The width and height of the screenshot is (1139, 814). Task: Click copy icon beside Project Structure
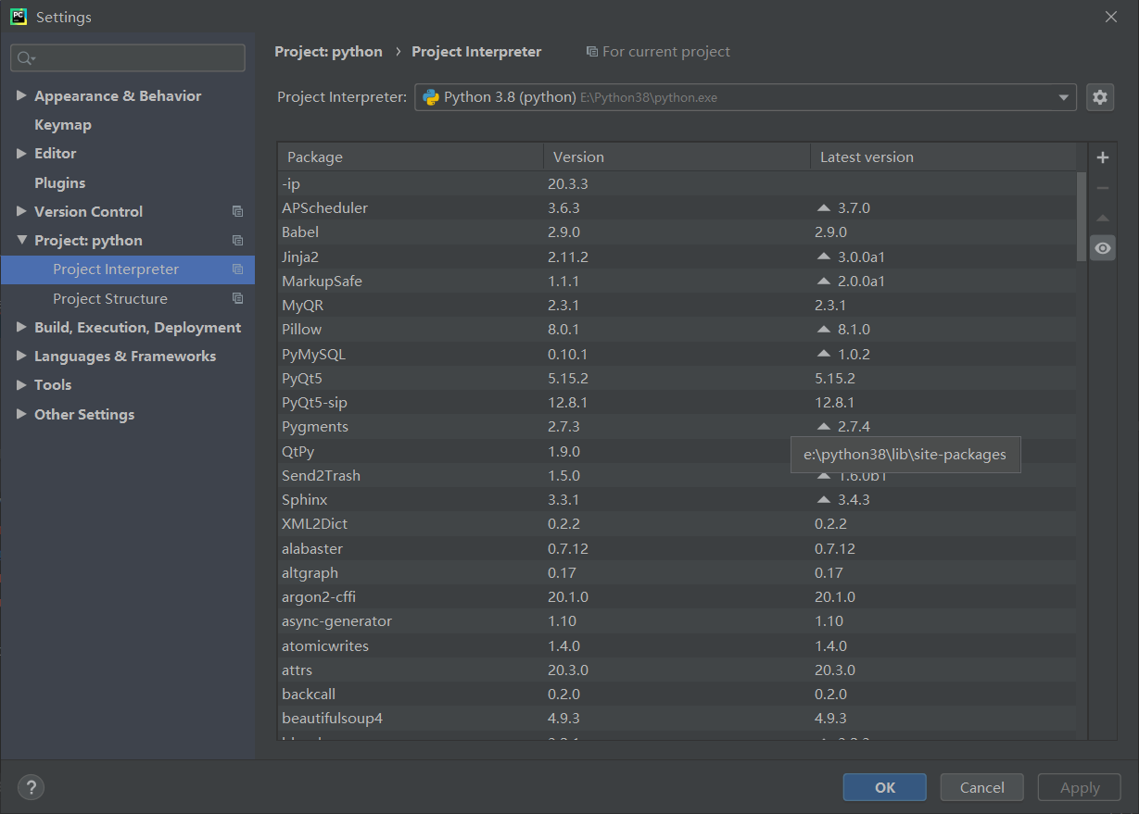(x=237, y=298)
